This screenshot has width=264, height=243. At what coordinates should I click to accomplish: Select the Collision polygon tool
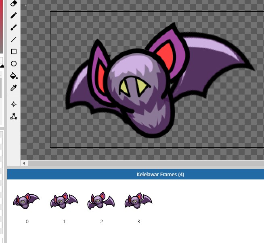click(14, 116)
